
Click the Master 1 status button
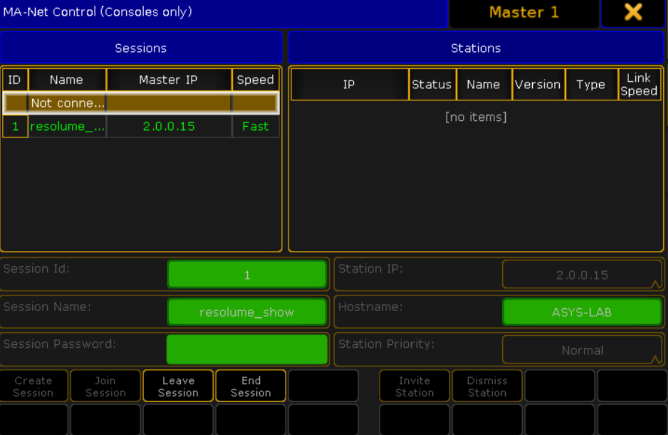click(x=524, y=13)
